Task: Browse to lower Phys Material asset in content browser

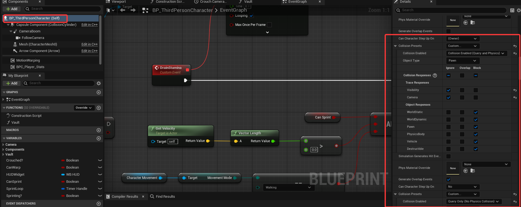Action: (x=473, y=171)
